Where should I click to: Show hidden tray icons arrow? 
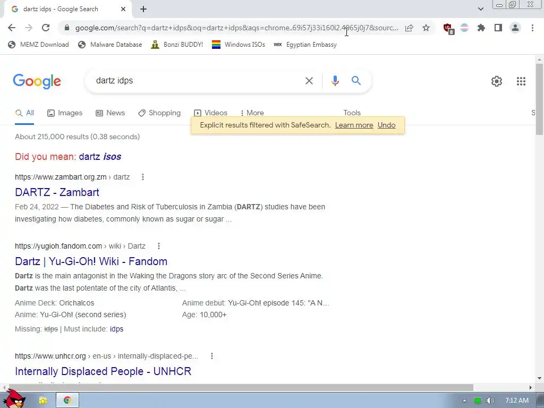(x=464, y=401)
